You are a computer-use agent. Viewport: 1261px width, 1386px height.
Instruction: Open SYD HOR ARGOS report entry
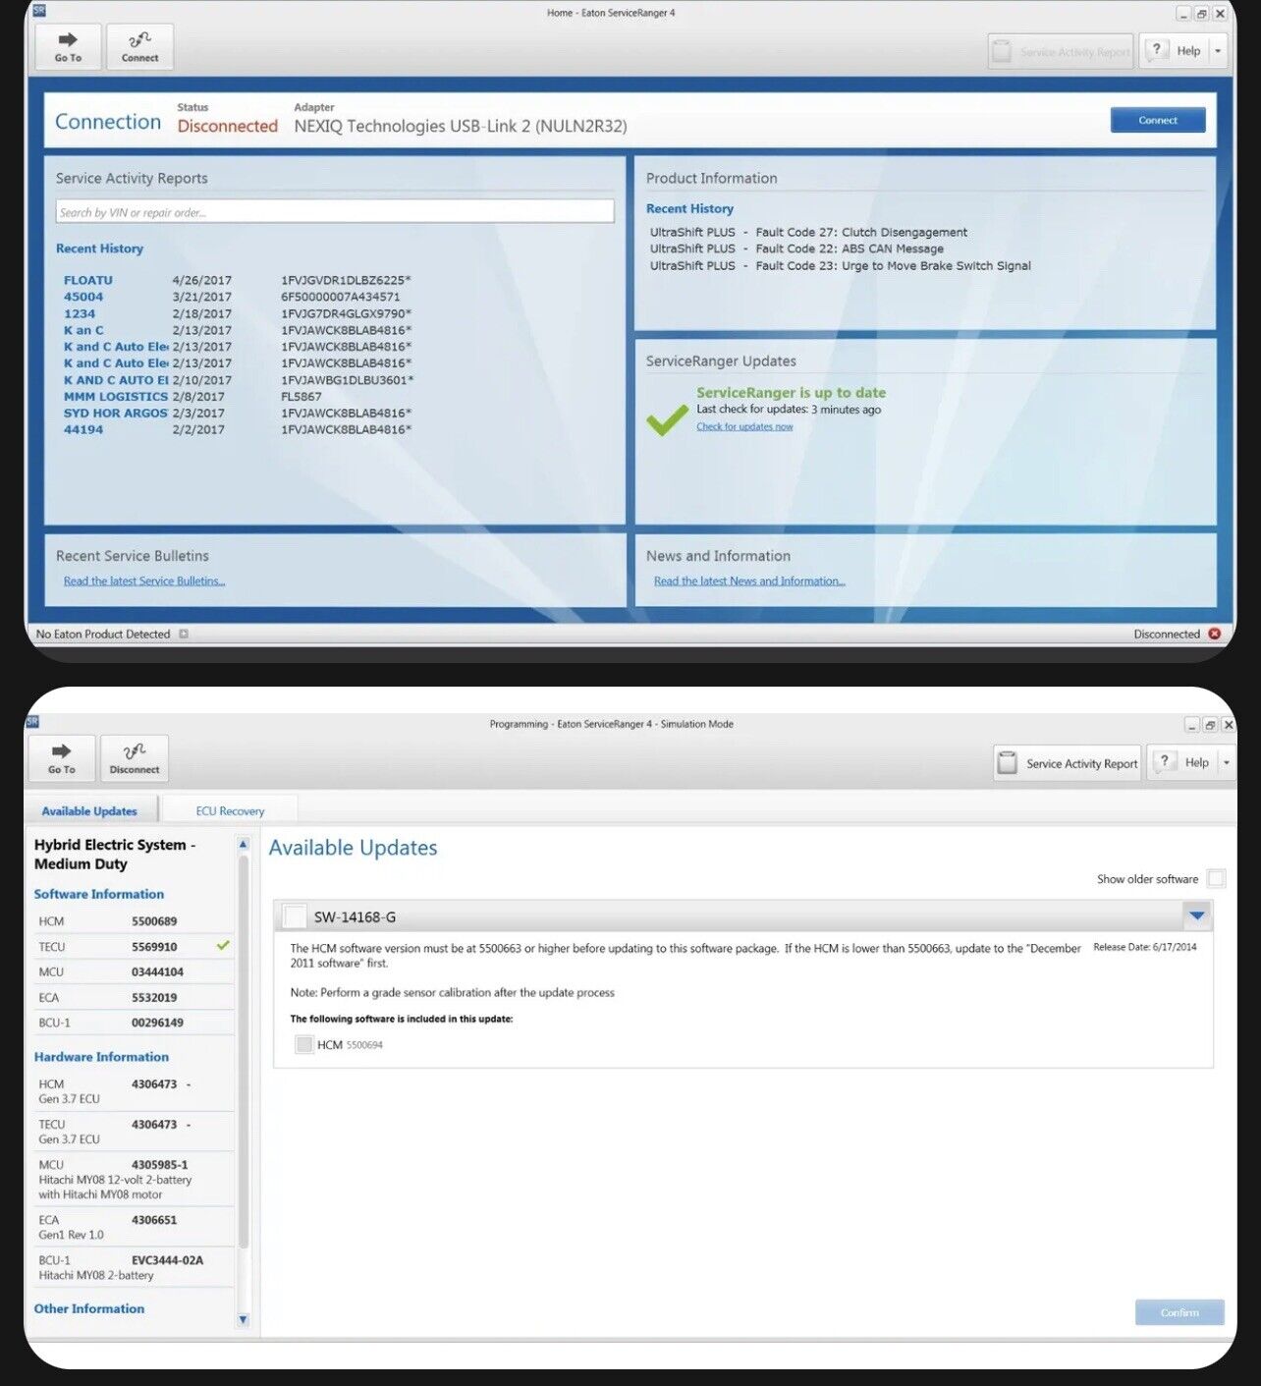tap(116, 414)
